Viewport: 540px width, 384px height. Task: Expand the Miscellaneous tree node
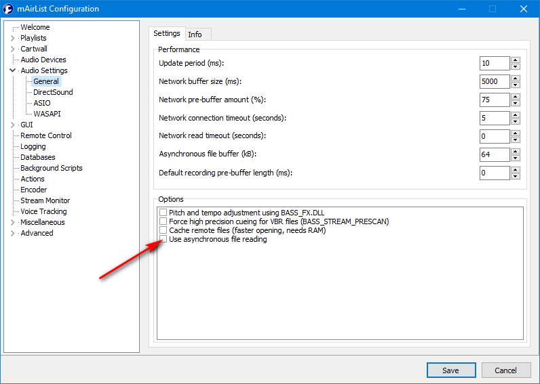(x=13, y=222)
